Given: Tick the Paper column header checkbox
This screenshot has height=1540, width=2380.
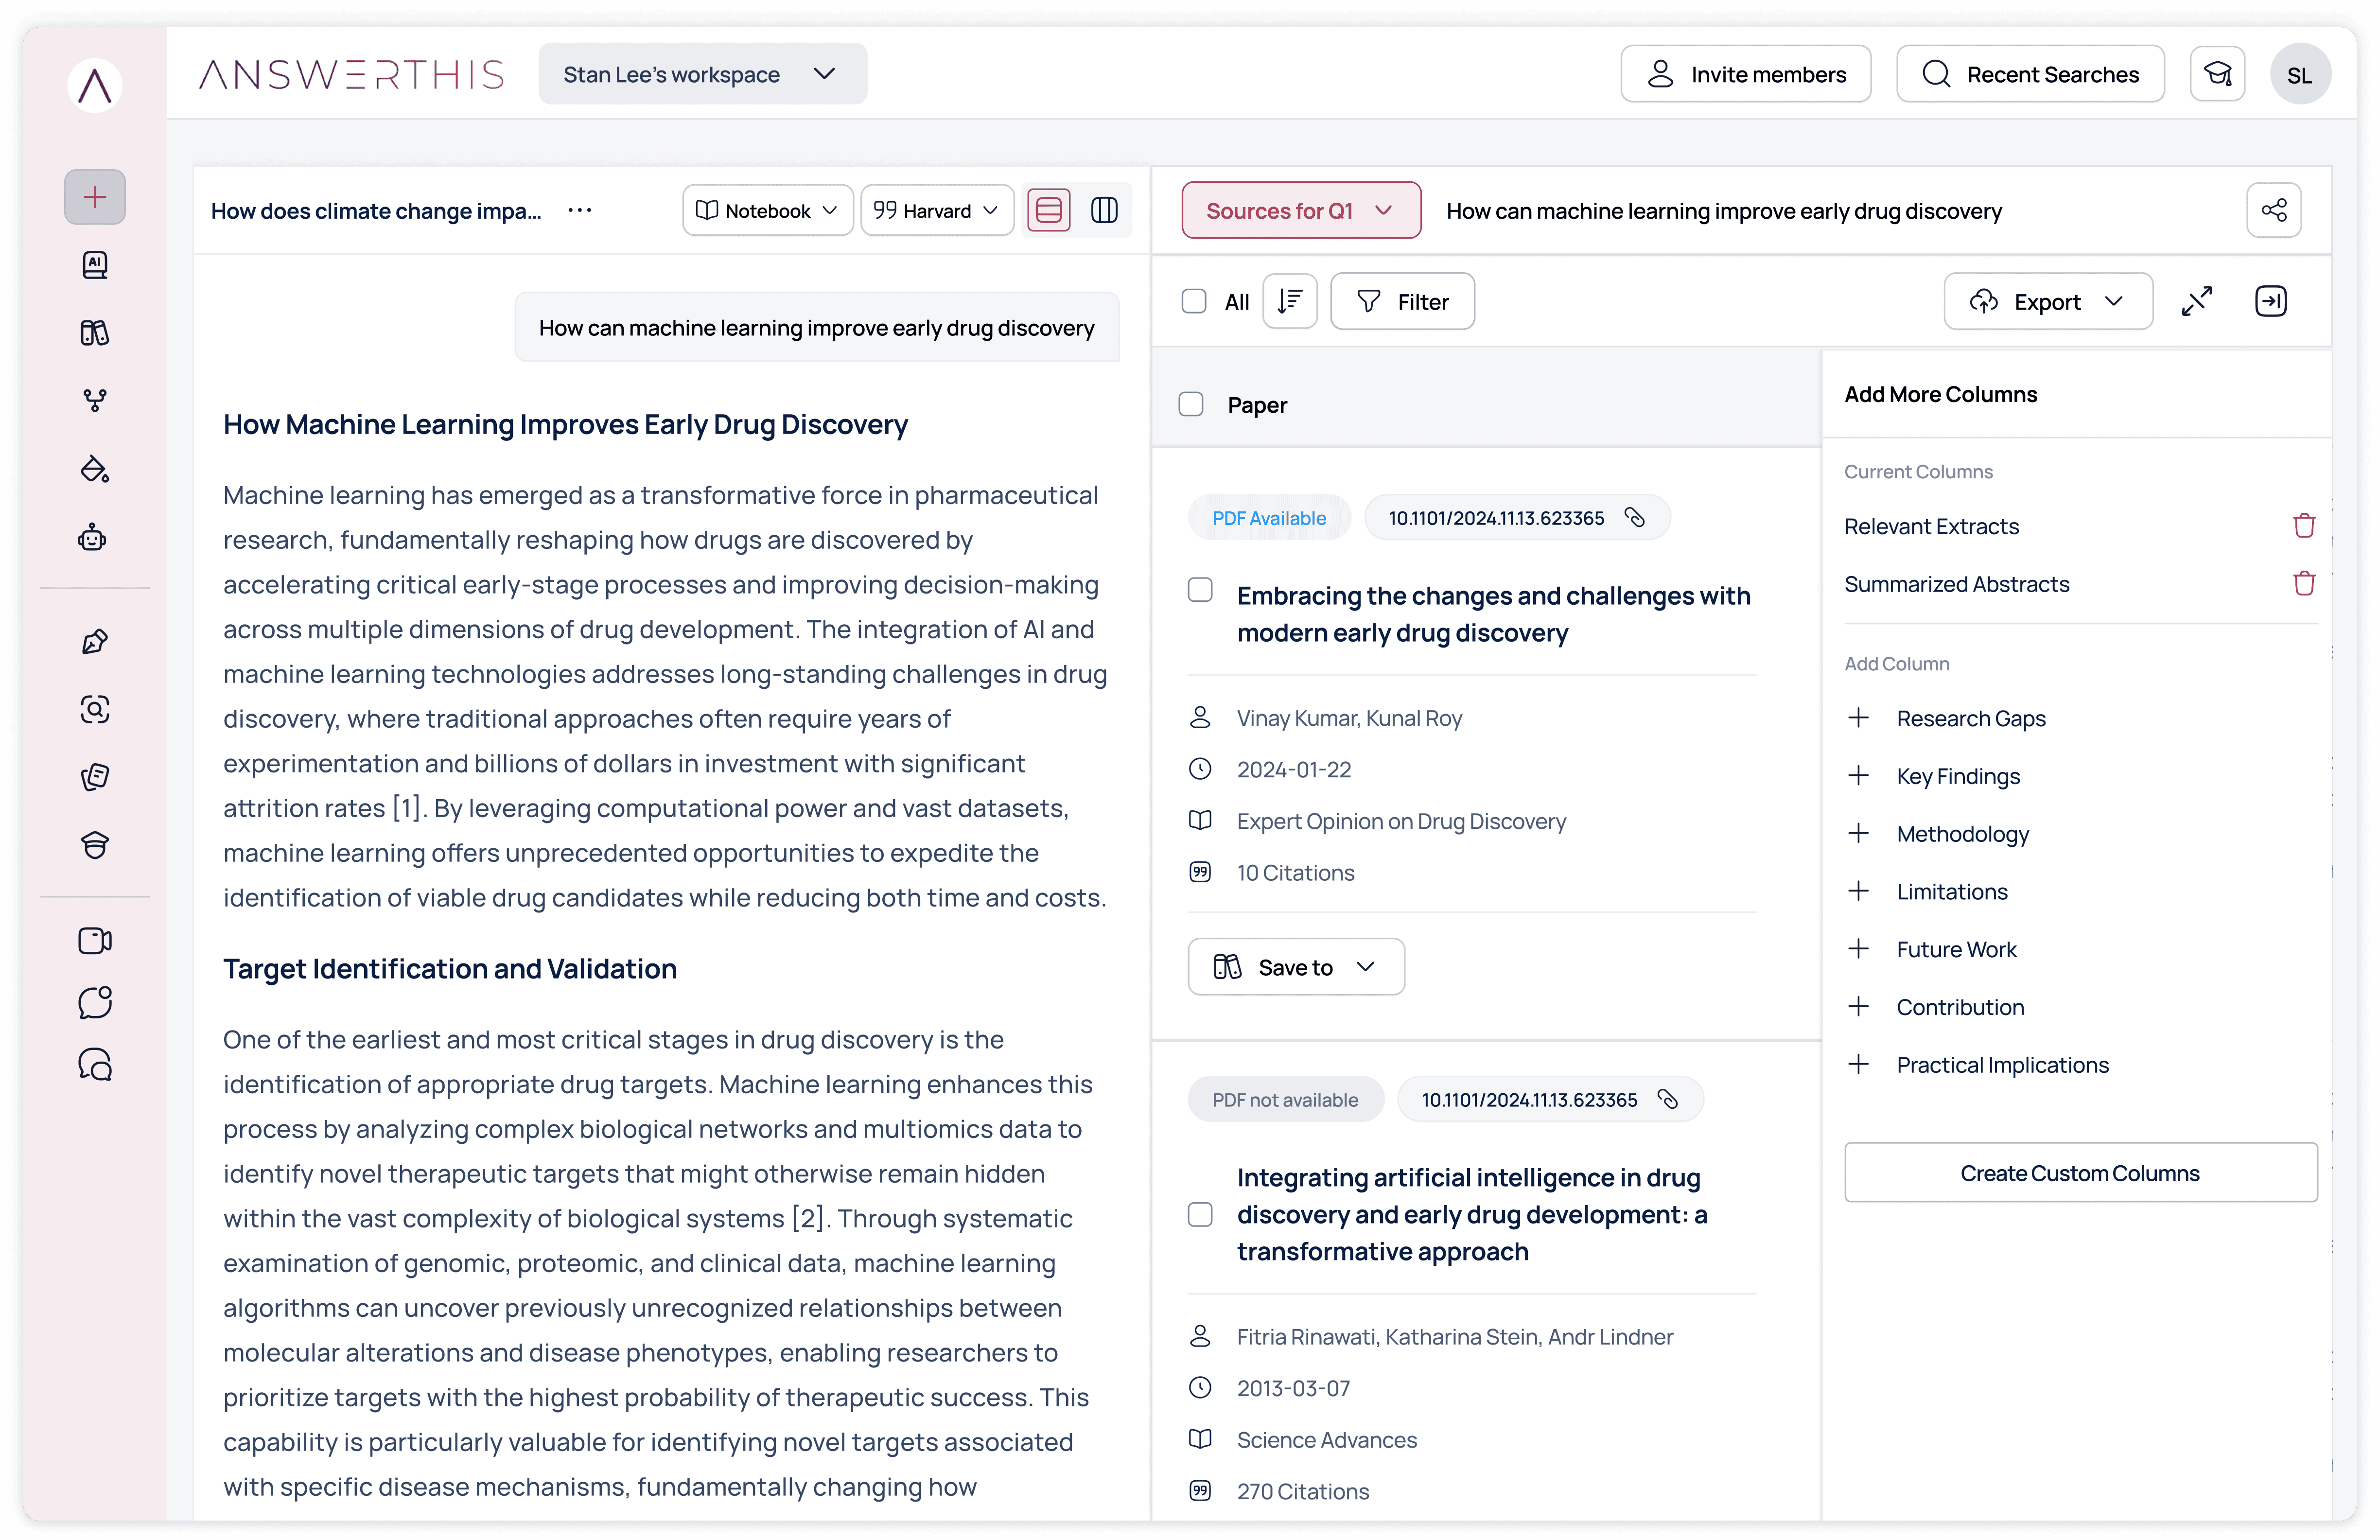Looking at the screenshot, I should pyautogui.click(x=1190, y=404).
